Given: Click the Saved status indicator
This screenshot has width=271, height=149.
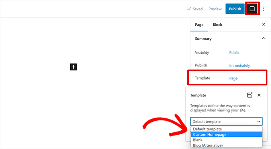Looking at the screenshot, I should [x=195, y=9].
